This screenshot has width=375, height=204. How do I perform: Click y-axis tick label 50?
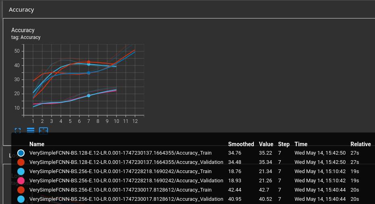click(x=17, y=51)
